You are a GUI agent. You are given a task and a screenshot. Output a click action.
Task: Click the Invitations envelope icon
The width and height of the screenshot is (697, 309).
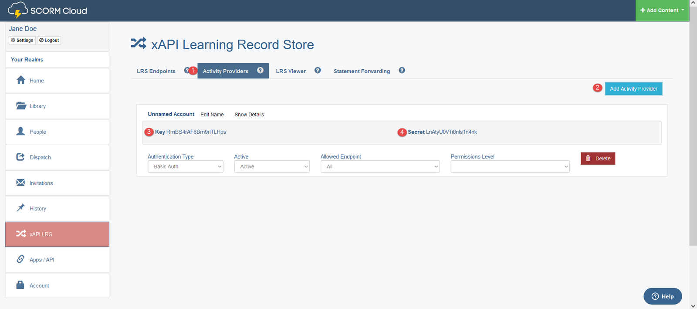tap(20, 183)
